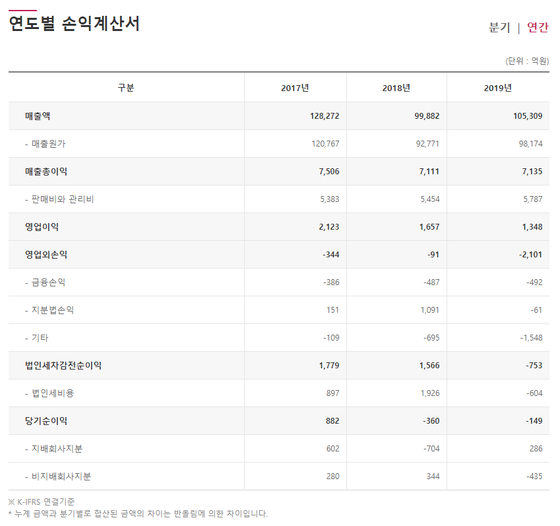560x526 pixels.
Task: Click the 기타 value -695
Action: [431, 338]
